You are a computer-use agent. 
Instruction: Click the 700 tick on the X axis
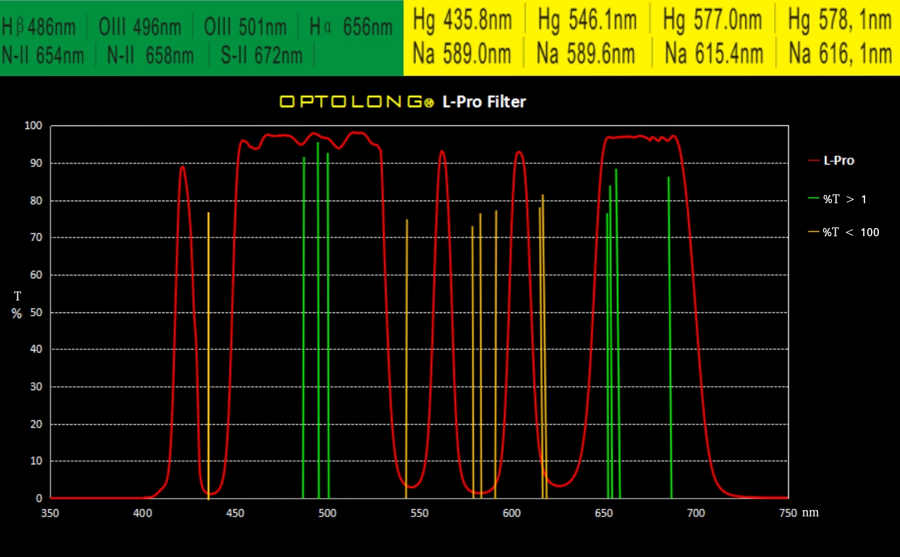click(696, 513)
